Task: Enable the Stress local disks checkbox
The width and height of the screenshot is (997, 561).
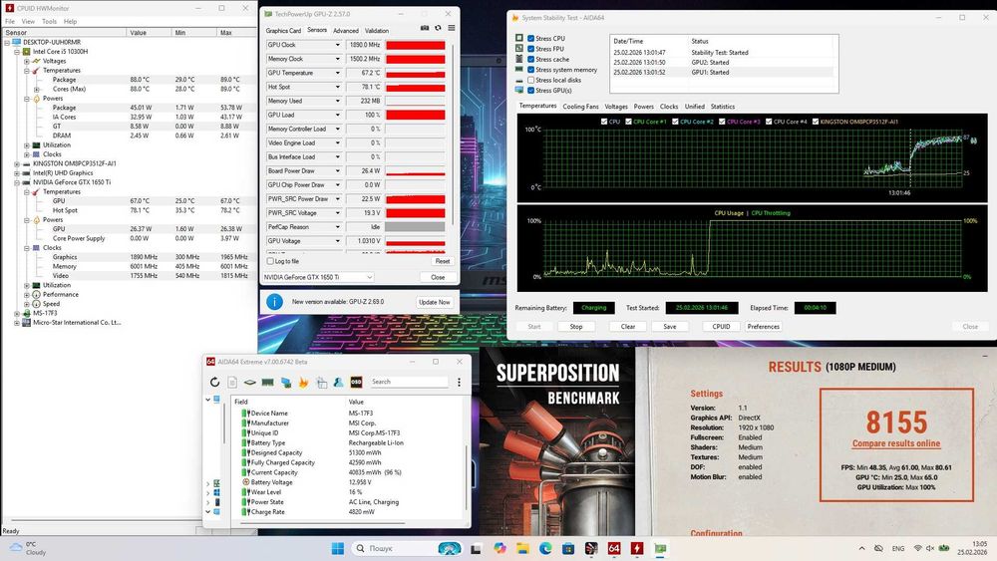Action: point(531,80)
